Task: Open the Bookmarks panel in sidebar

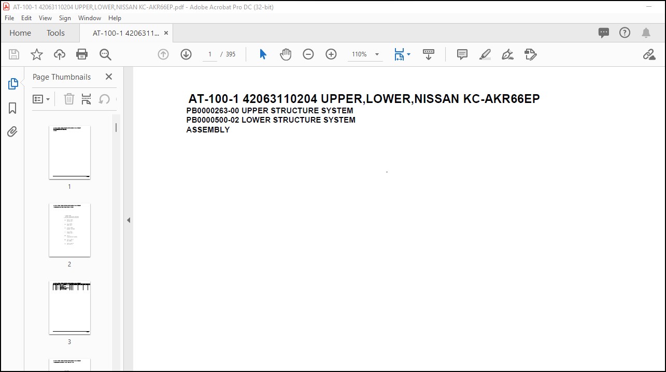Action: click(x=12, y=108)
